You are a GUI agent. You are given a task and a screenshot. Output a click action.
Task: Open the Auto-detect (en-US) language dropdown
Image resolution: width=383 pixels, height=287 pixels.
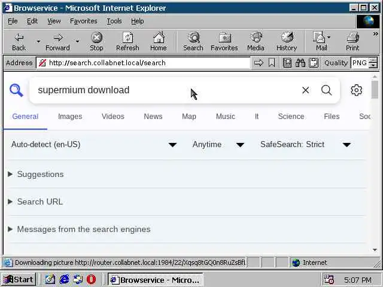pyautogui.click(x=95, y=145)
